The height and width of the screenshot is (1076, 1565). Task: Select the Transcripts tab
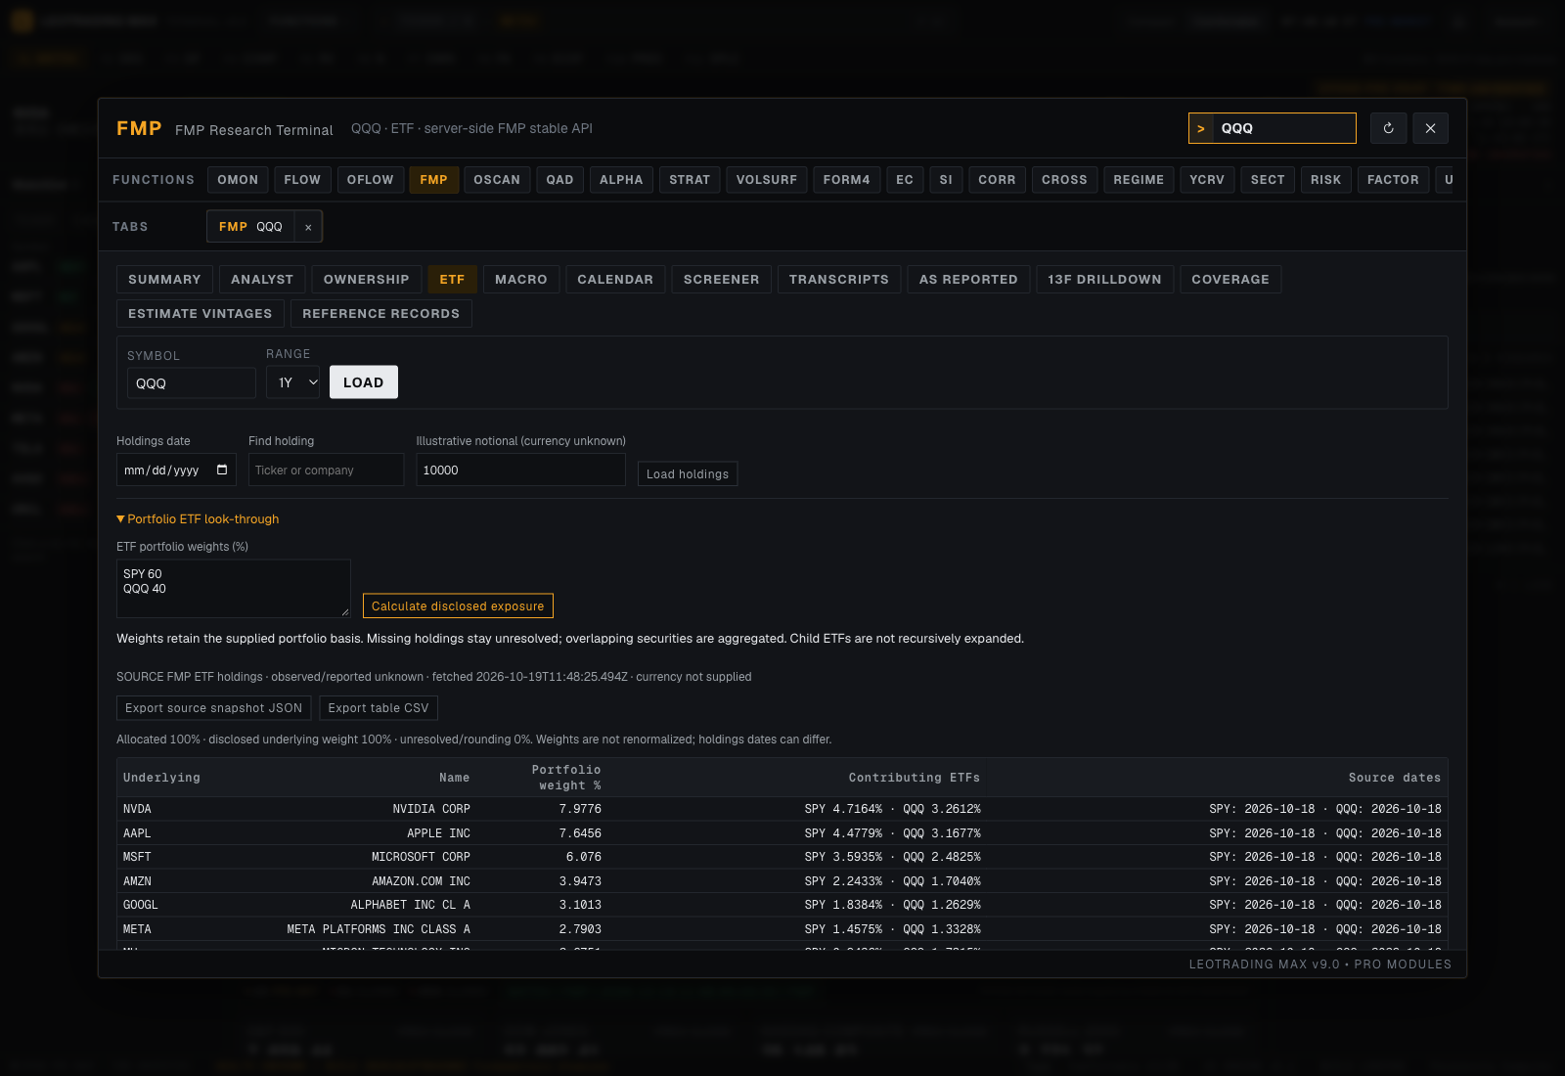point(839,280)
